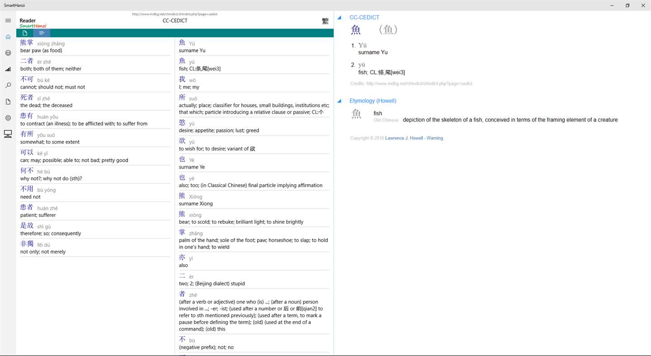Select the 可以 kě yǐ entry

tap(95, 156)
